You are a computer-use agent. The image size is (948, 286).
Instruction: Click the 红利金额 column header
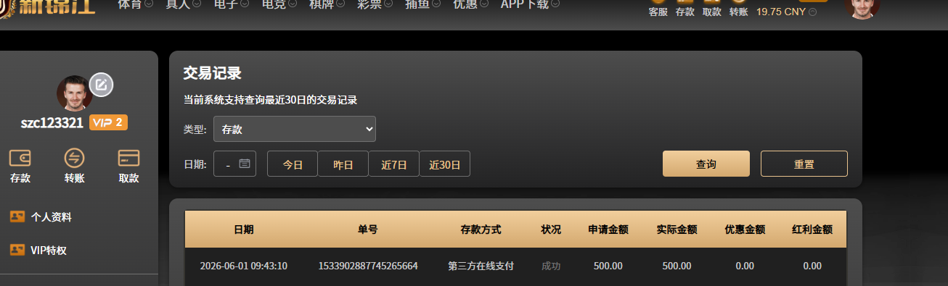coord(812,230)
